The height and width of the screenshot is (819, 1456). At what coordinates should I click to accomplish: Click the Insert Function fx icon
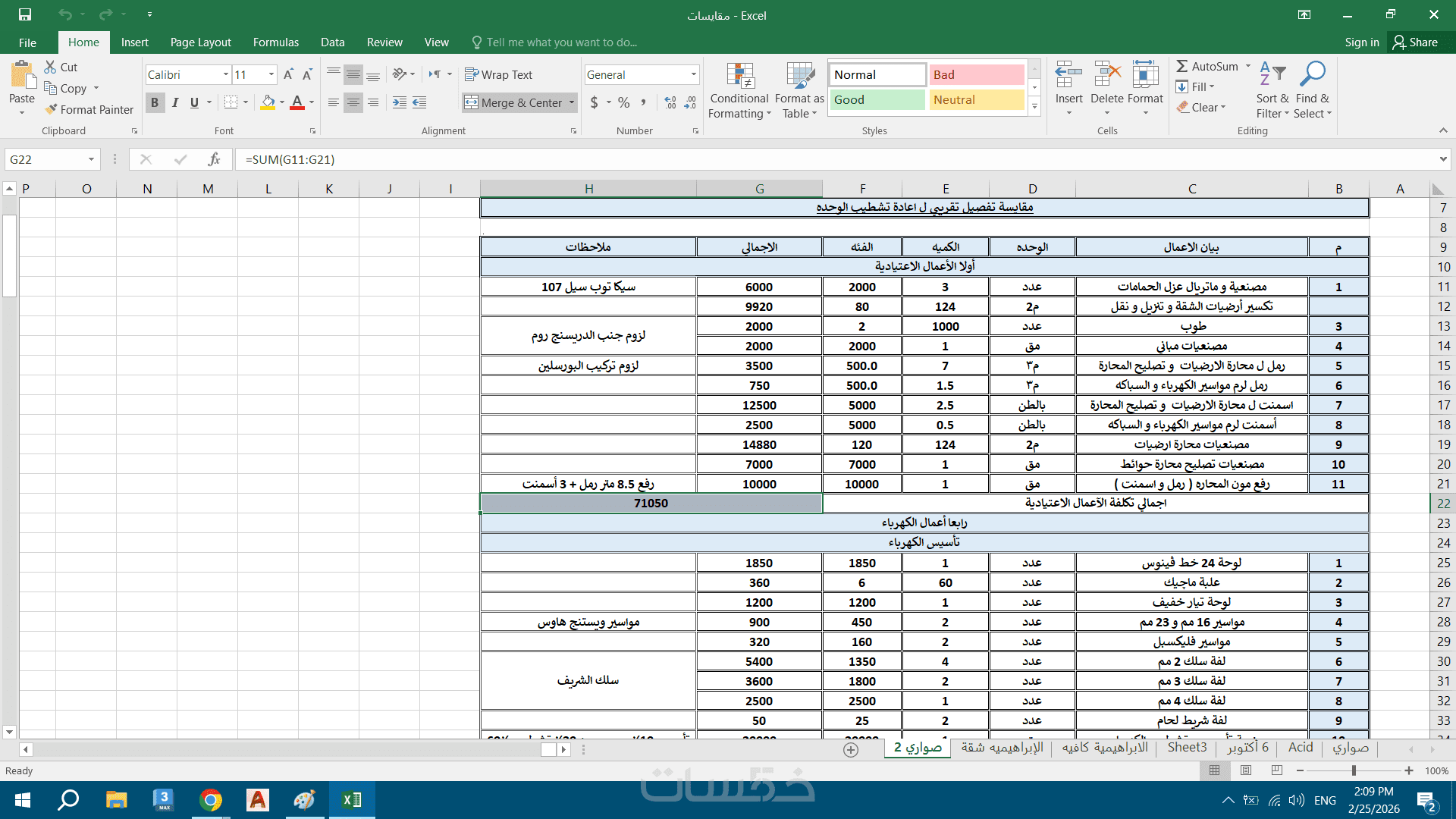coord(214,159)
